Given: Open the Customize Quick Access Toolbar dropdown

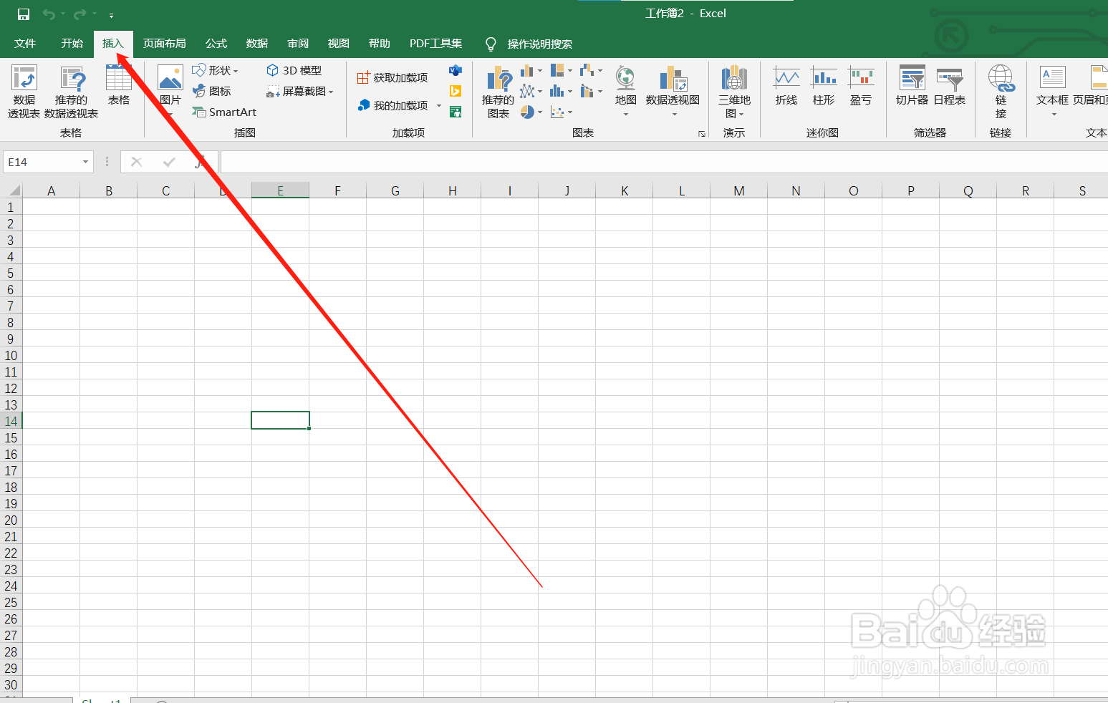Looking at the screenshot, I should [111, 15].
